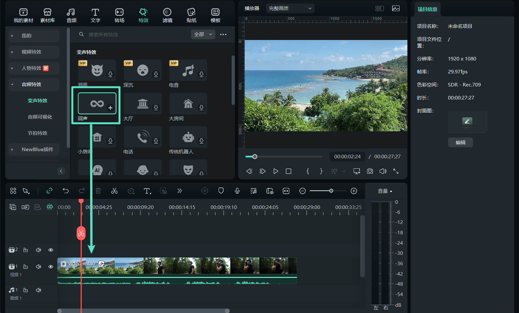Click the marker shield icon in timeline toolbar
The width and height of the screenshot is (519, 313).
[221, 191]
